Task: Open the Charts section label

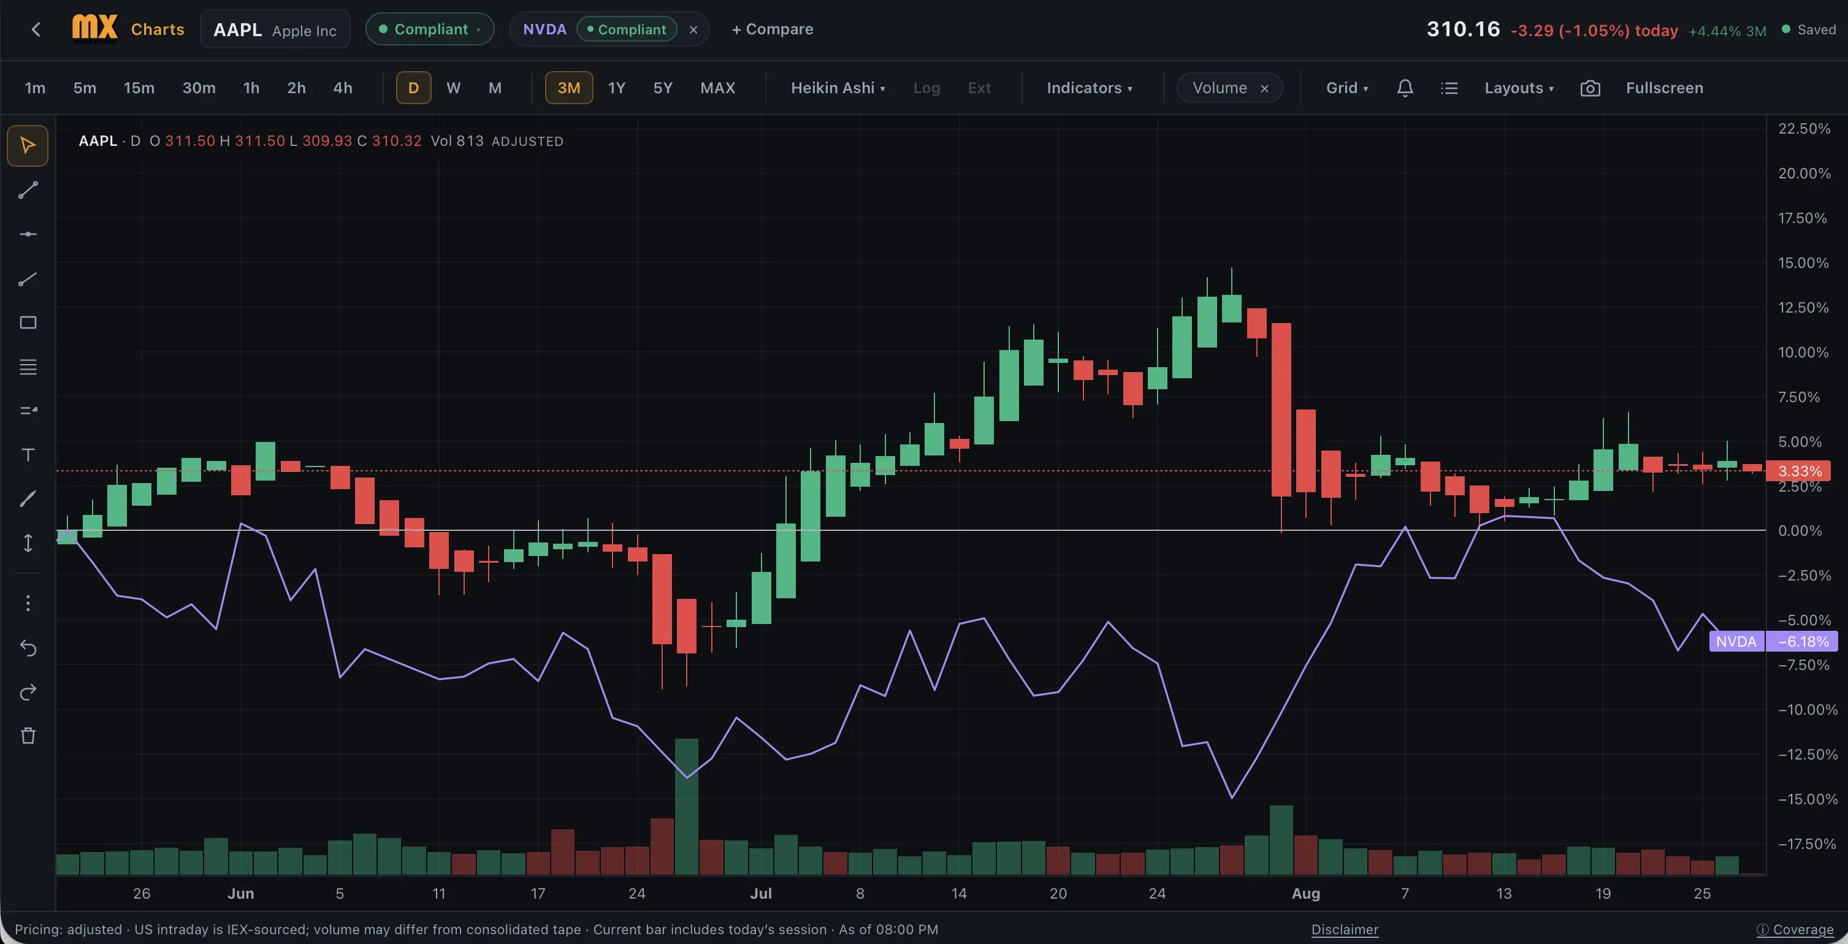Action: [x=158, y=29]
